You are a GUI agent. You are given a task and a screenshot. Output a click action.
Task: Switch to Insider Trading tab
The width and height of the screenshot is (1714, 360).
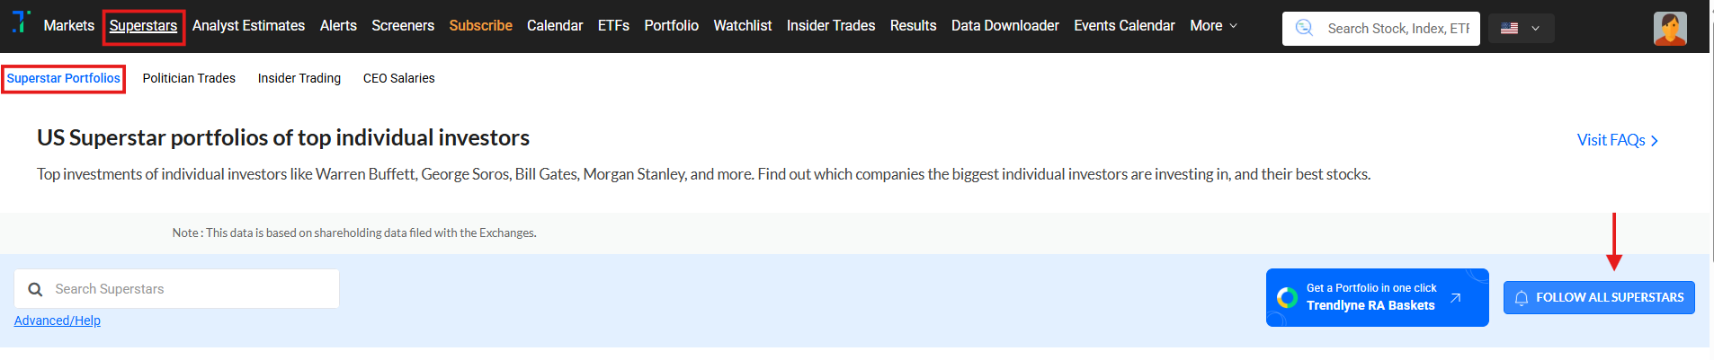click(299, 78)
